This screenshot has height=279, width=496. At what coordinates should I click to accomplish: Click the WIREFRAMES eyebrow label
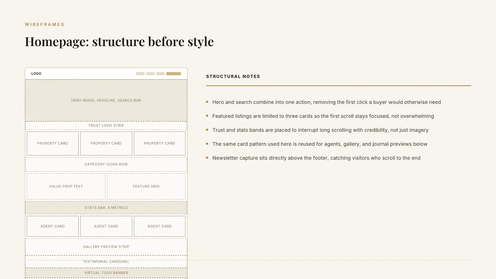(x=45, y=24)
